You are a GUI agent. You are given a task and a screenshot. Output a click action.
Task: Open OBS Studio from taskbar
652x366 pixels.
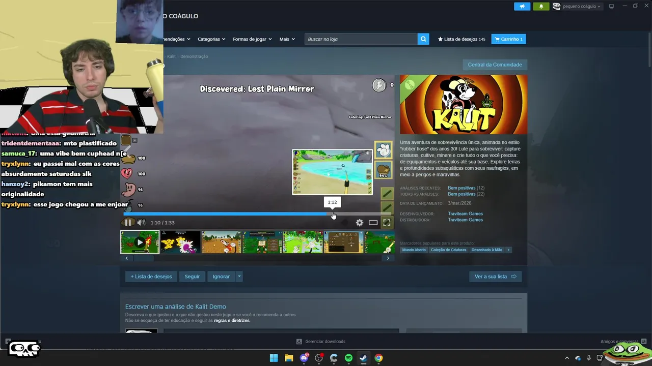(319, 358)
